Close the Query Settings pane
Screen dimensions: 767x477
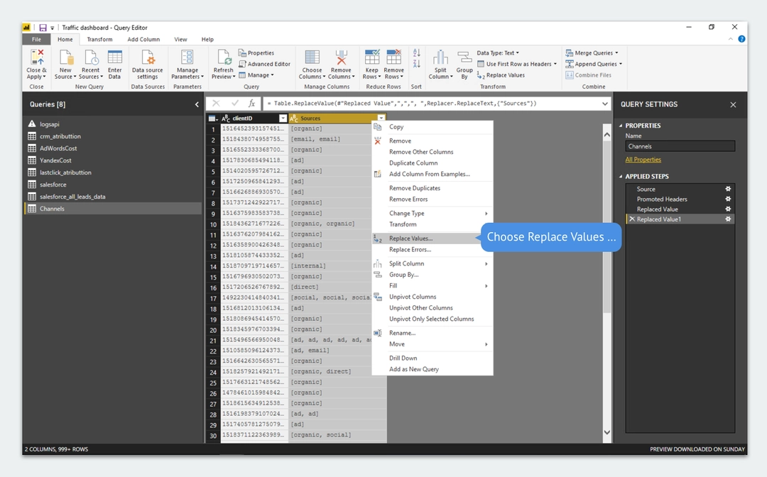(x=733, y=104)
